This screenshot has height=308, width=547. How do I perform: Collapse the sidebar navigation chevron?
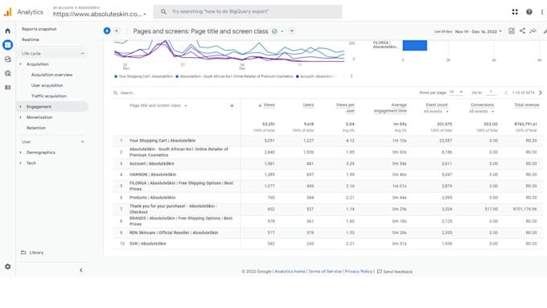click(x=81, y=270)
